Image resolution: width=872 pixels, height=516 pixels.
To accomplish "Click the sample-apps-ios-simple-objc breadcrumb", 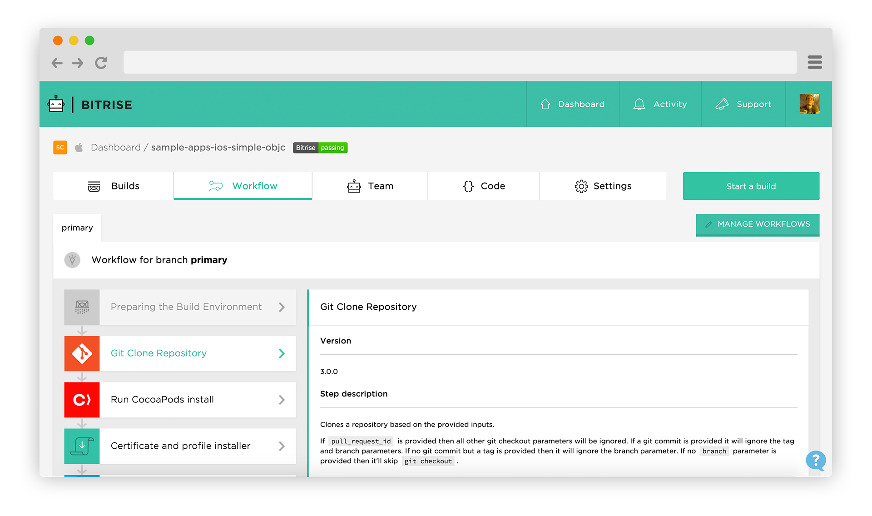I will [x=218, y=148].
